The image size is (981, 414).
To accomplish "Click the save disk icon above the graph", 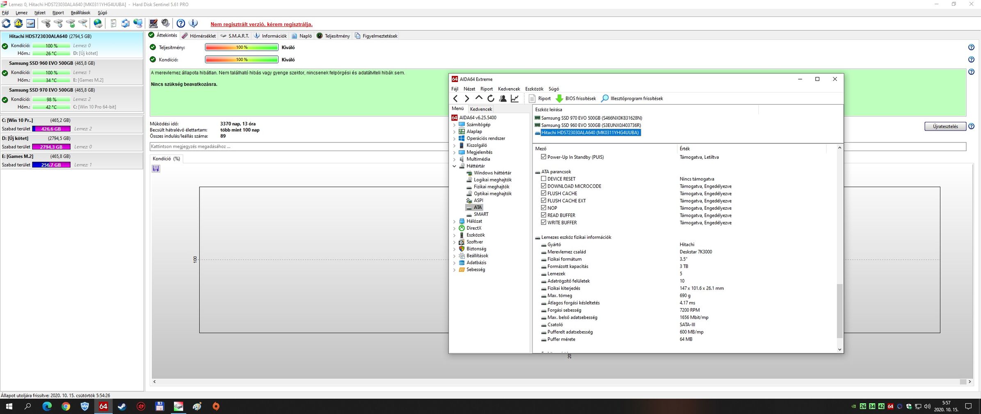I will point(156,169).
